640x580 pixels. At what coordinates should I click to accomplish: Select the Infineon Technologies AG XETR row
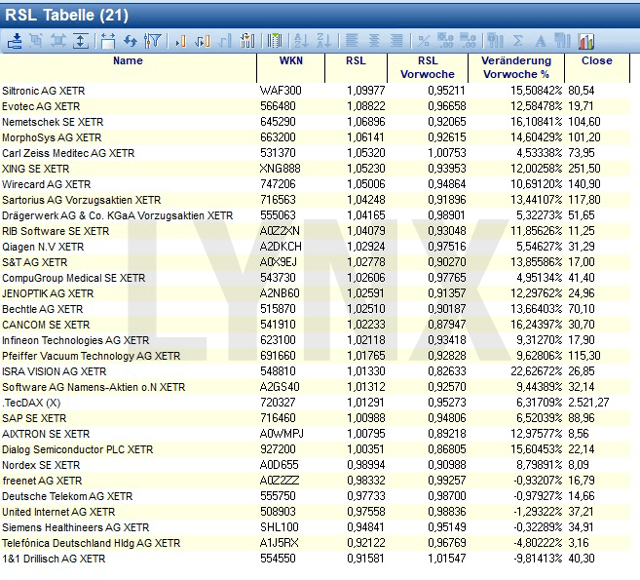coord(315,340)
